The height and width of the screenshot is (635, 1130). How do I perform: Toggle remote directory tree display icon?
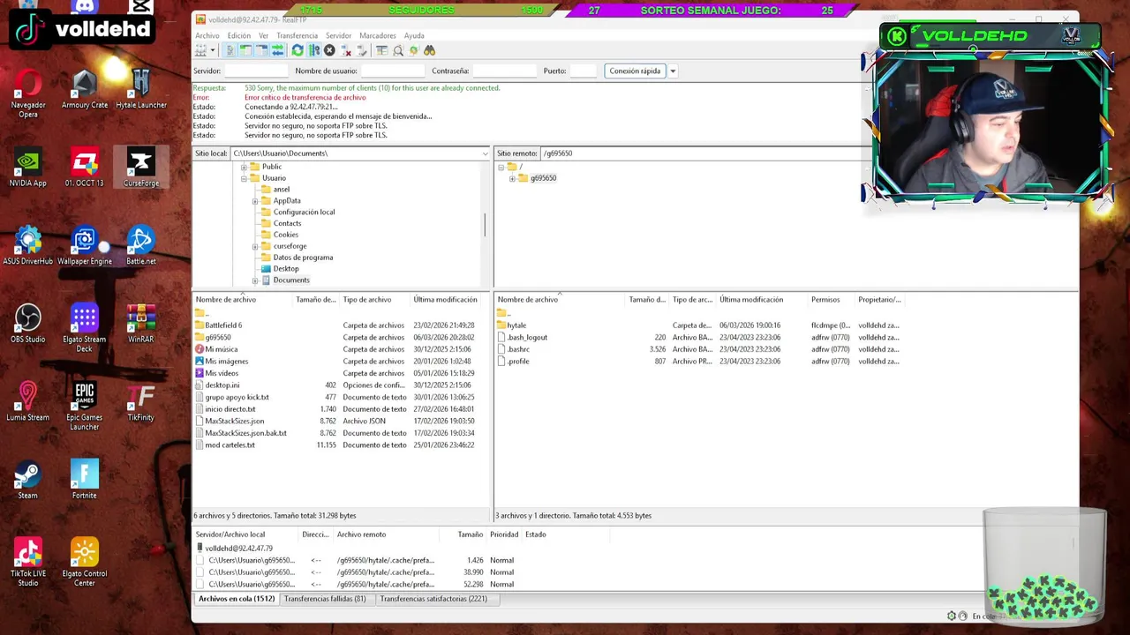click(262, 50)
